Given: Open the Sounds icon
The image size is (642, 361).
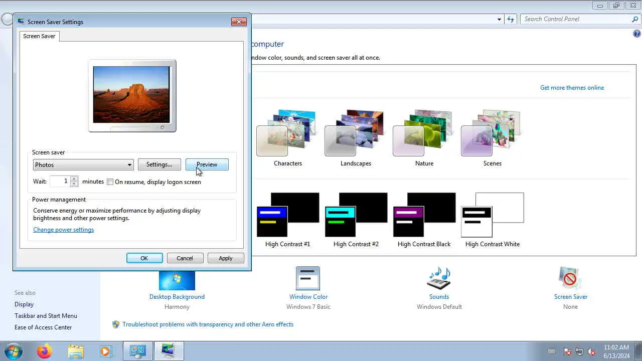Looking at the screenshot, I should pos(439,278).
